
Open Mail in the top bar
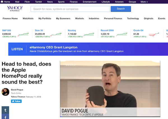[x=17, y=2]
